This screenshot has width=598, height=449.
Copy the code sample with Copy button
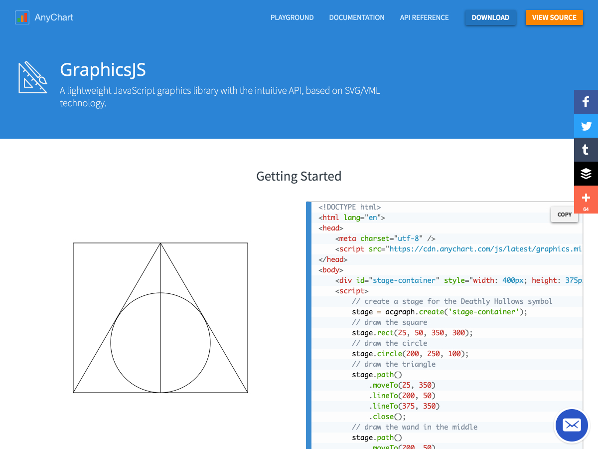click(565, 215)
